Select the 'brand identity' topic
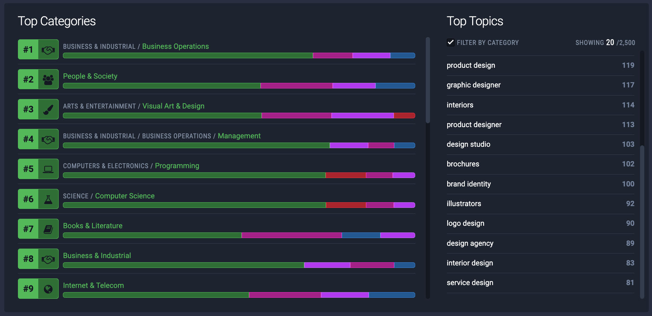The width and height of the screenshot is (652, 316). [469, 184]
